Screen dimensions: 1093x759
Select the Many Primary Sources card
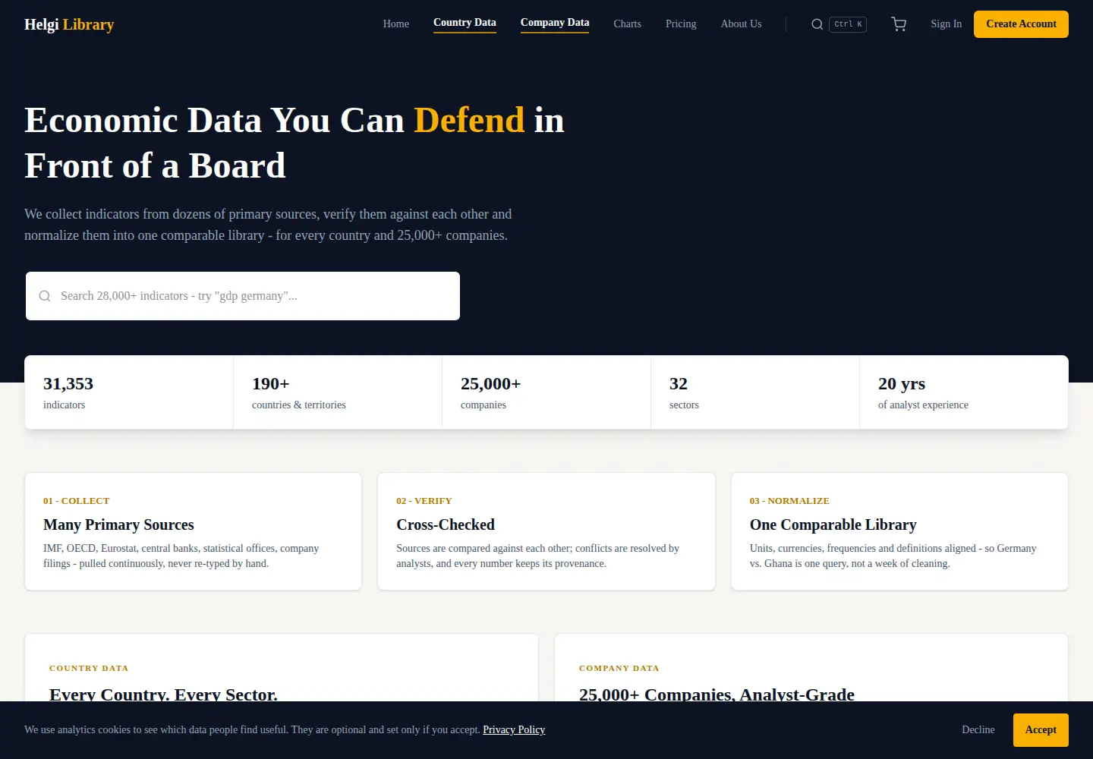pos(194,531)
